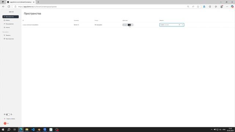Go back in the browser
This screenshot has height=132, width=235.
pyautogui.click(x=3, y=7)
